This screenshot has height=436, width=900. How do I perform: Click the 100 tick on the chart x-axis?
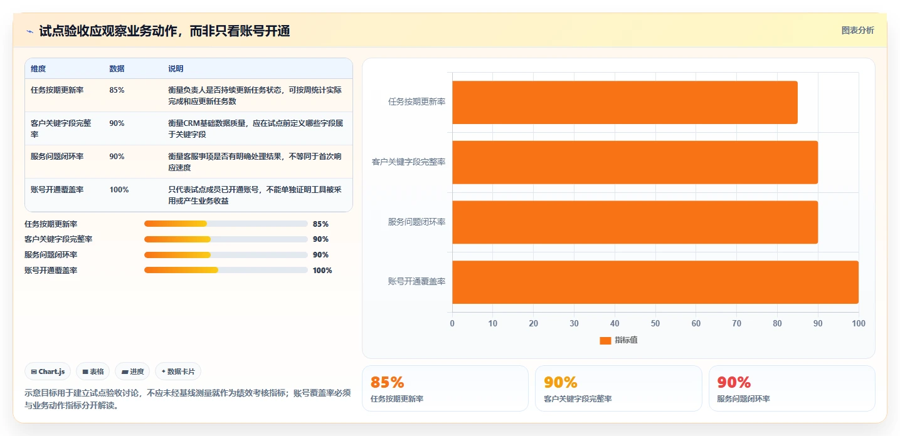tap(859, 323)
